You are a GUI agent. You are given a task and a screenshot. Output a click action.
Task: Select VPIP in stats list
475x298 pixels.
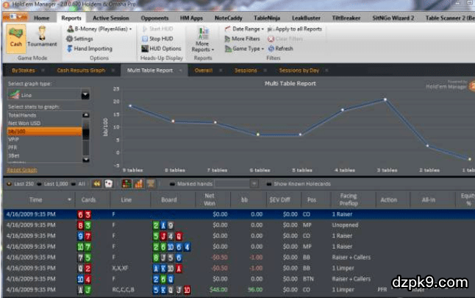coord(15,138)
